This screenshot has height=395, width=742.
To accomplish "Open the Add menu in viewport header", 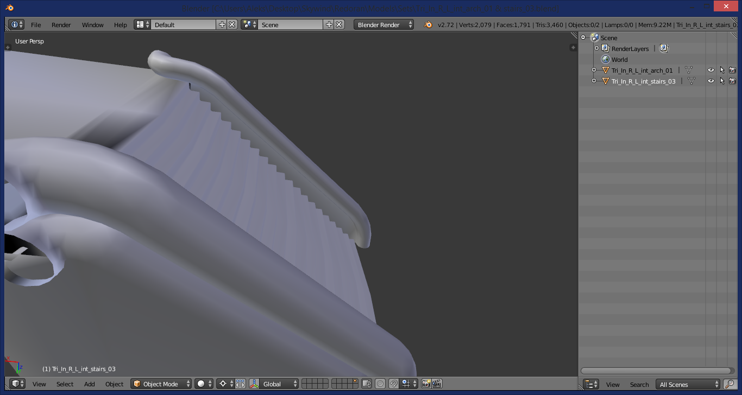I will click(90, 384).
